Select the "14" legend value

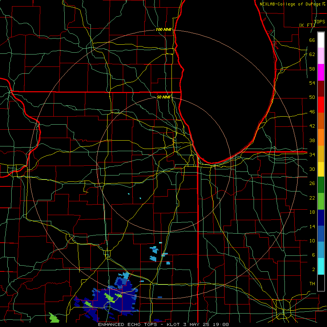coord(312,226)
